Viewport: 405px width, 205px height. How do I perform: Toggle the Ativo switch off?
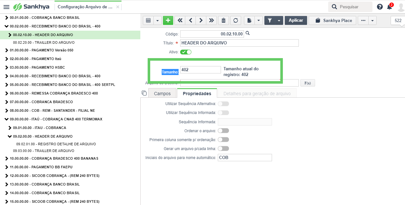pos(186,52)
